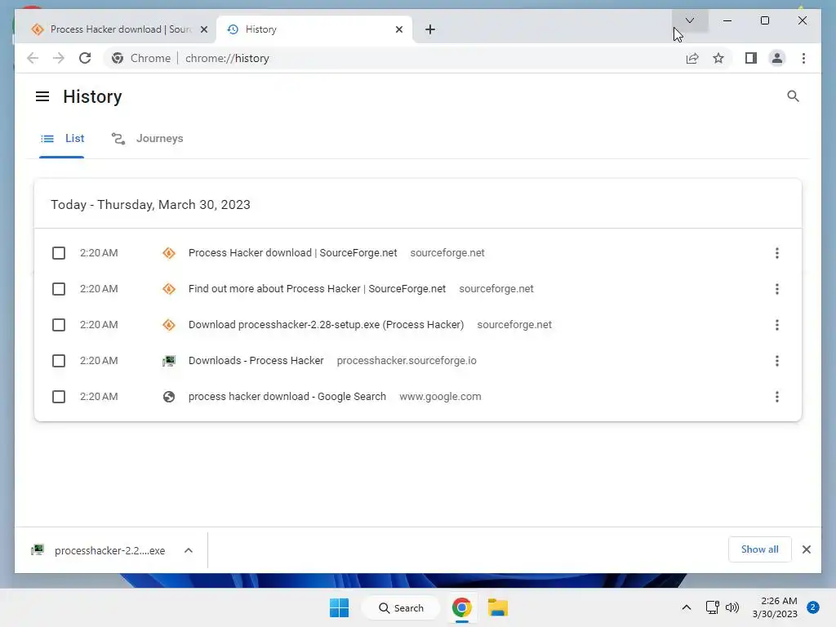Go back using the browser back arrow
The height and width of the screenshot is (627, 836).
click(33, 58)
